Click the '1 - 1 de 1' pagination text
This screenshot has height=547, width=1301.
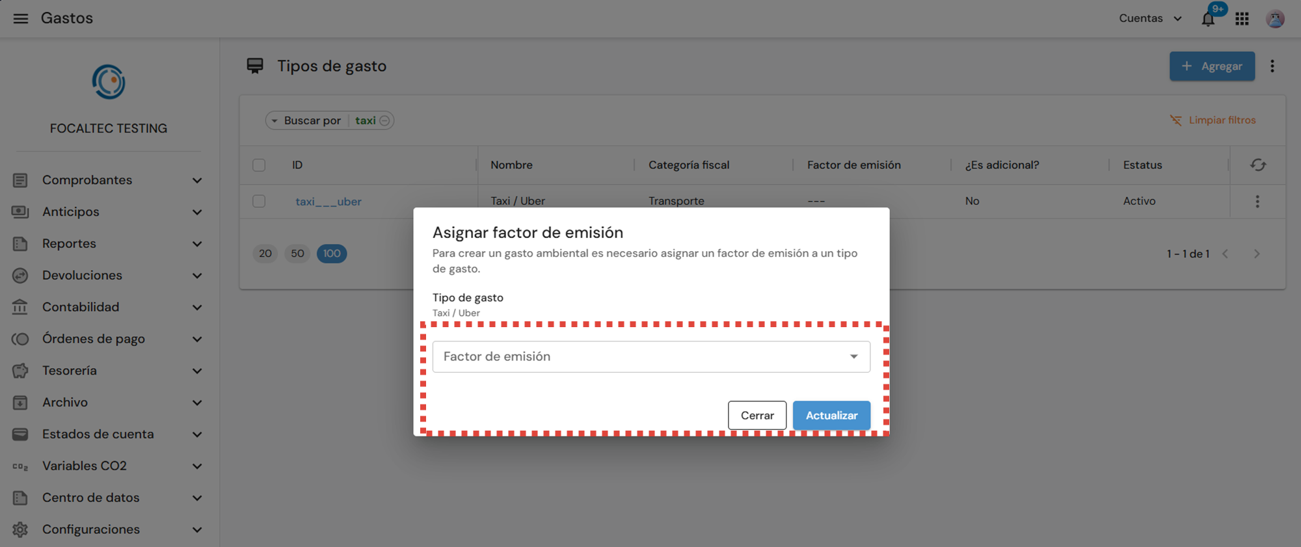(x=1188, y=254)
